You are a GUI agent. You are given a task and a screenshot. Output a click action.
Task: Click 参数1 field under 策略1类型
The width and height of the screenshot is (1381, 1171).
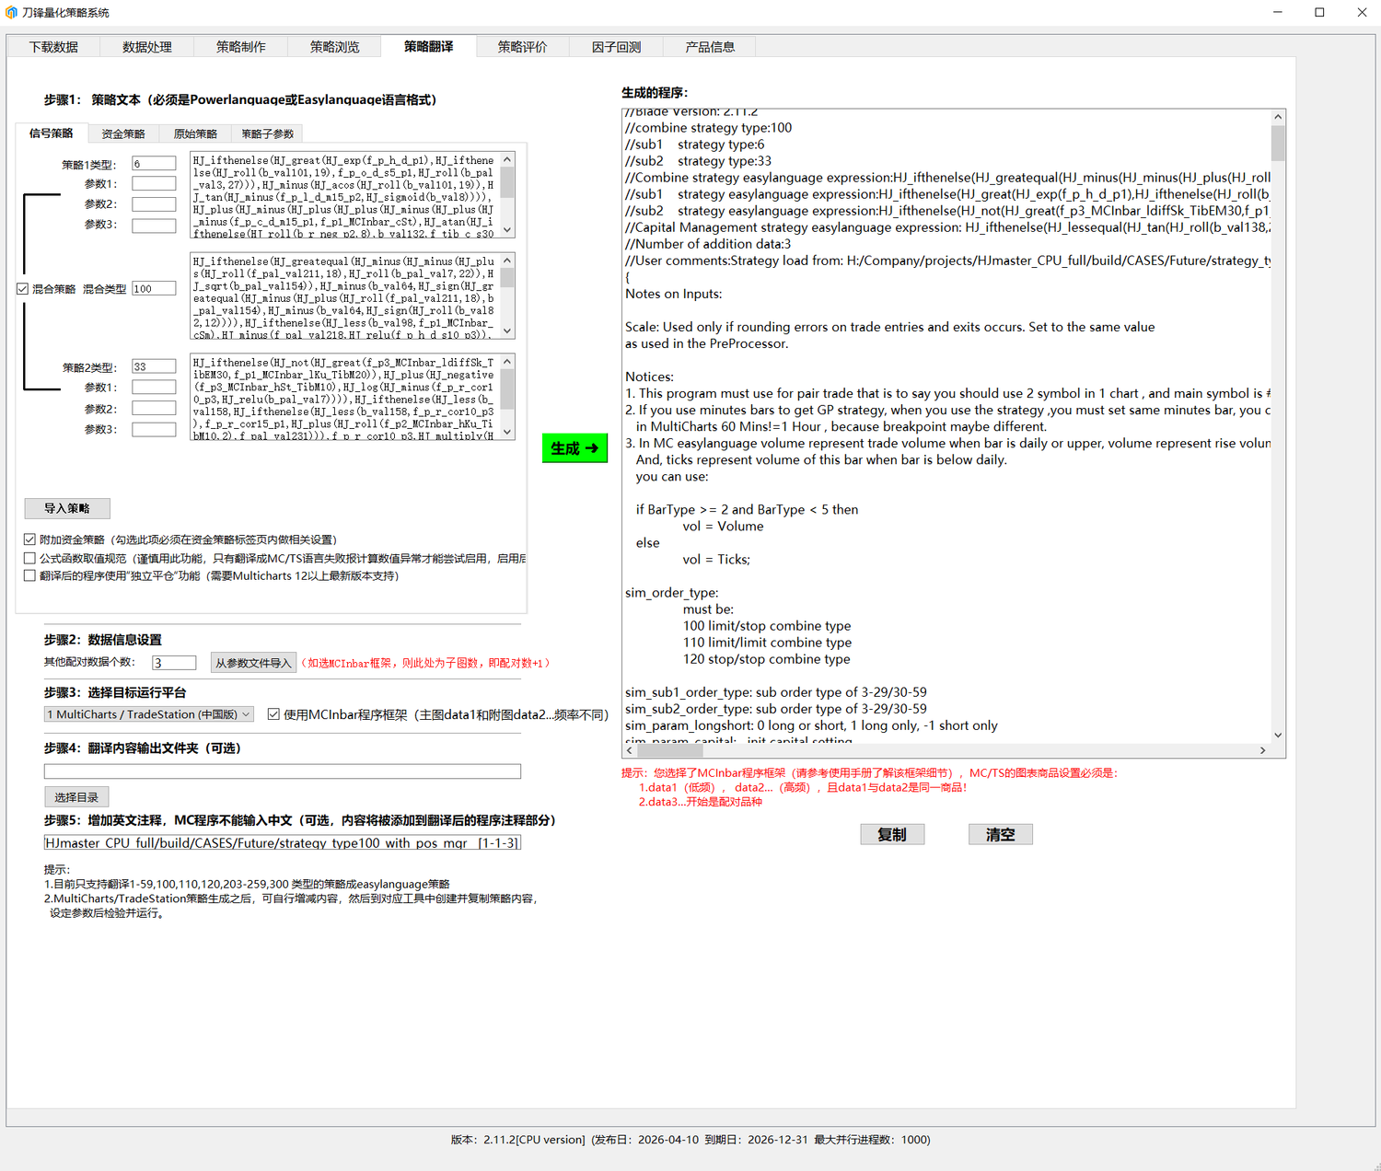tap(154, 184)
